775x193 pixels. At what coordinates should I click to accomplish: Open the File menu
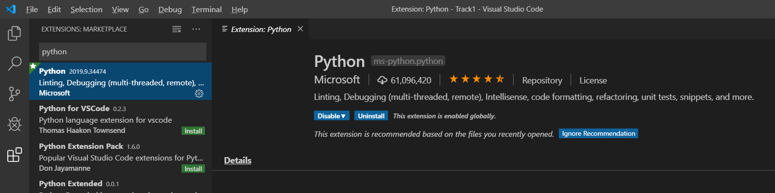click(32, 9)
